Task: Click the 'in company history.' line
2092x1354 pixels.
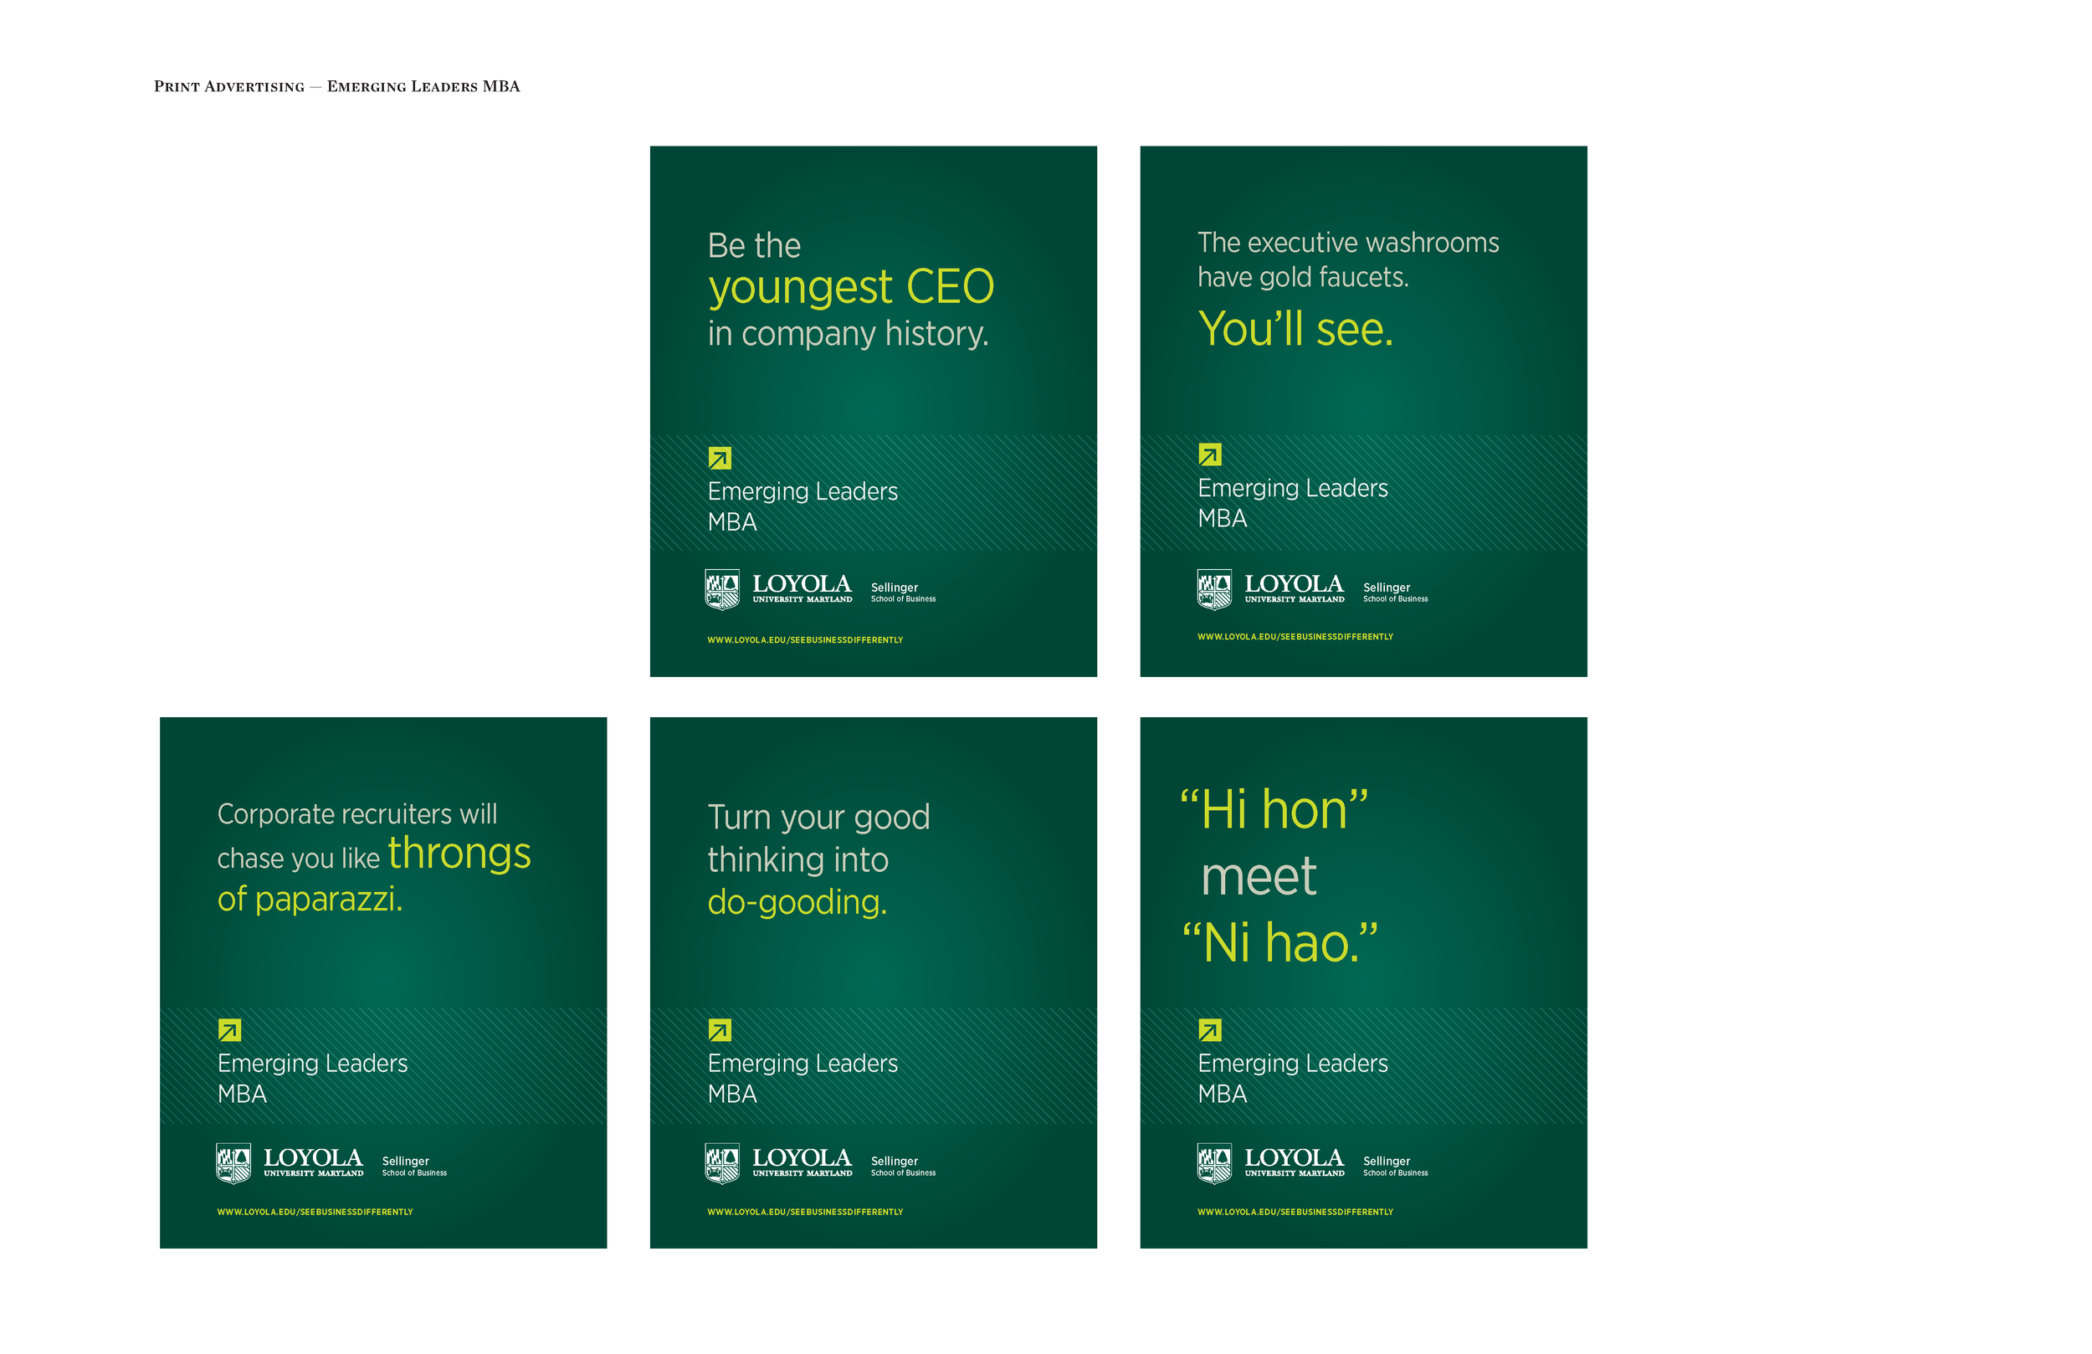Action: [x=849, y=334]
